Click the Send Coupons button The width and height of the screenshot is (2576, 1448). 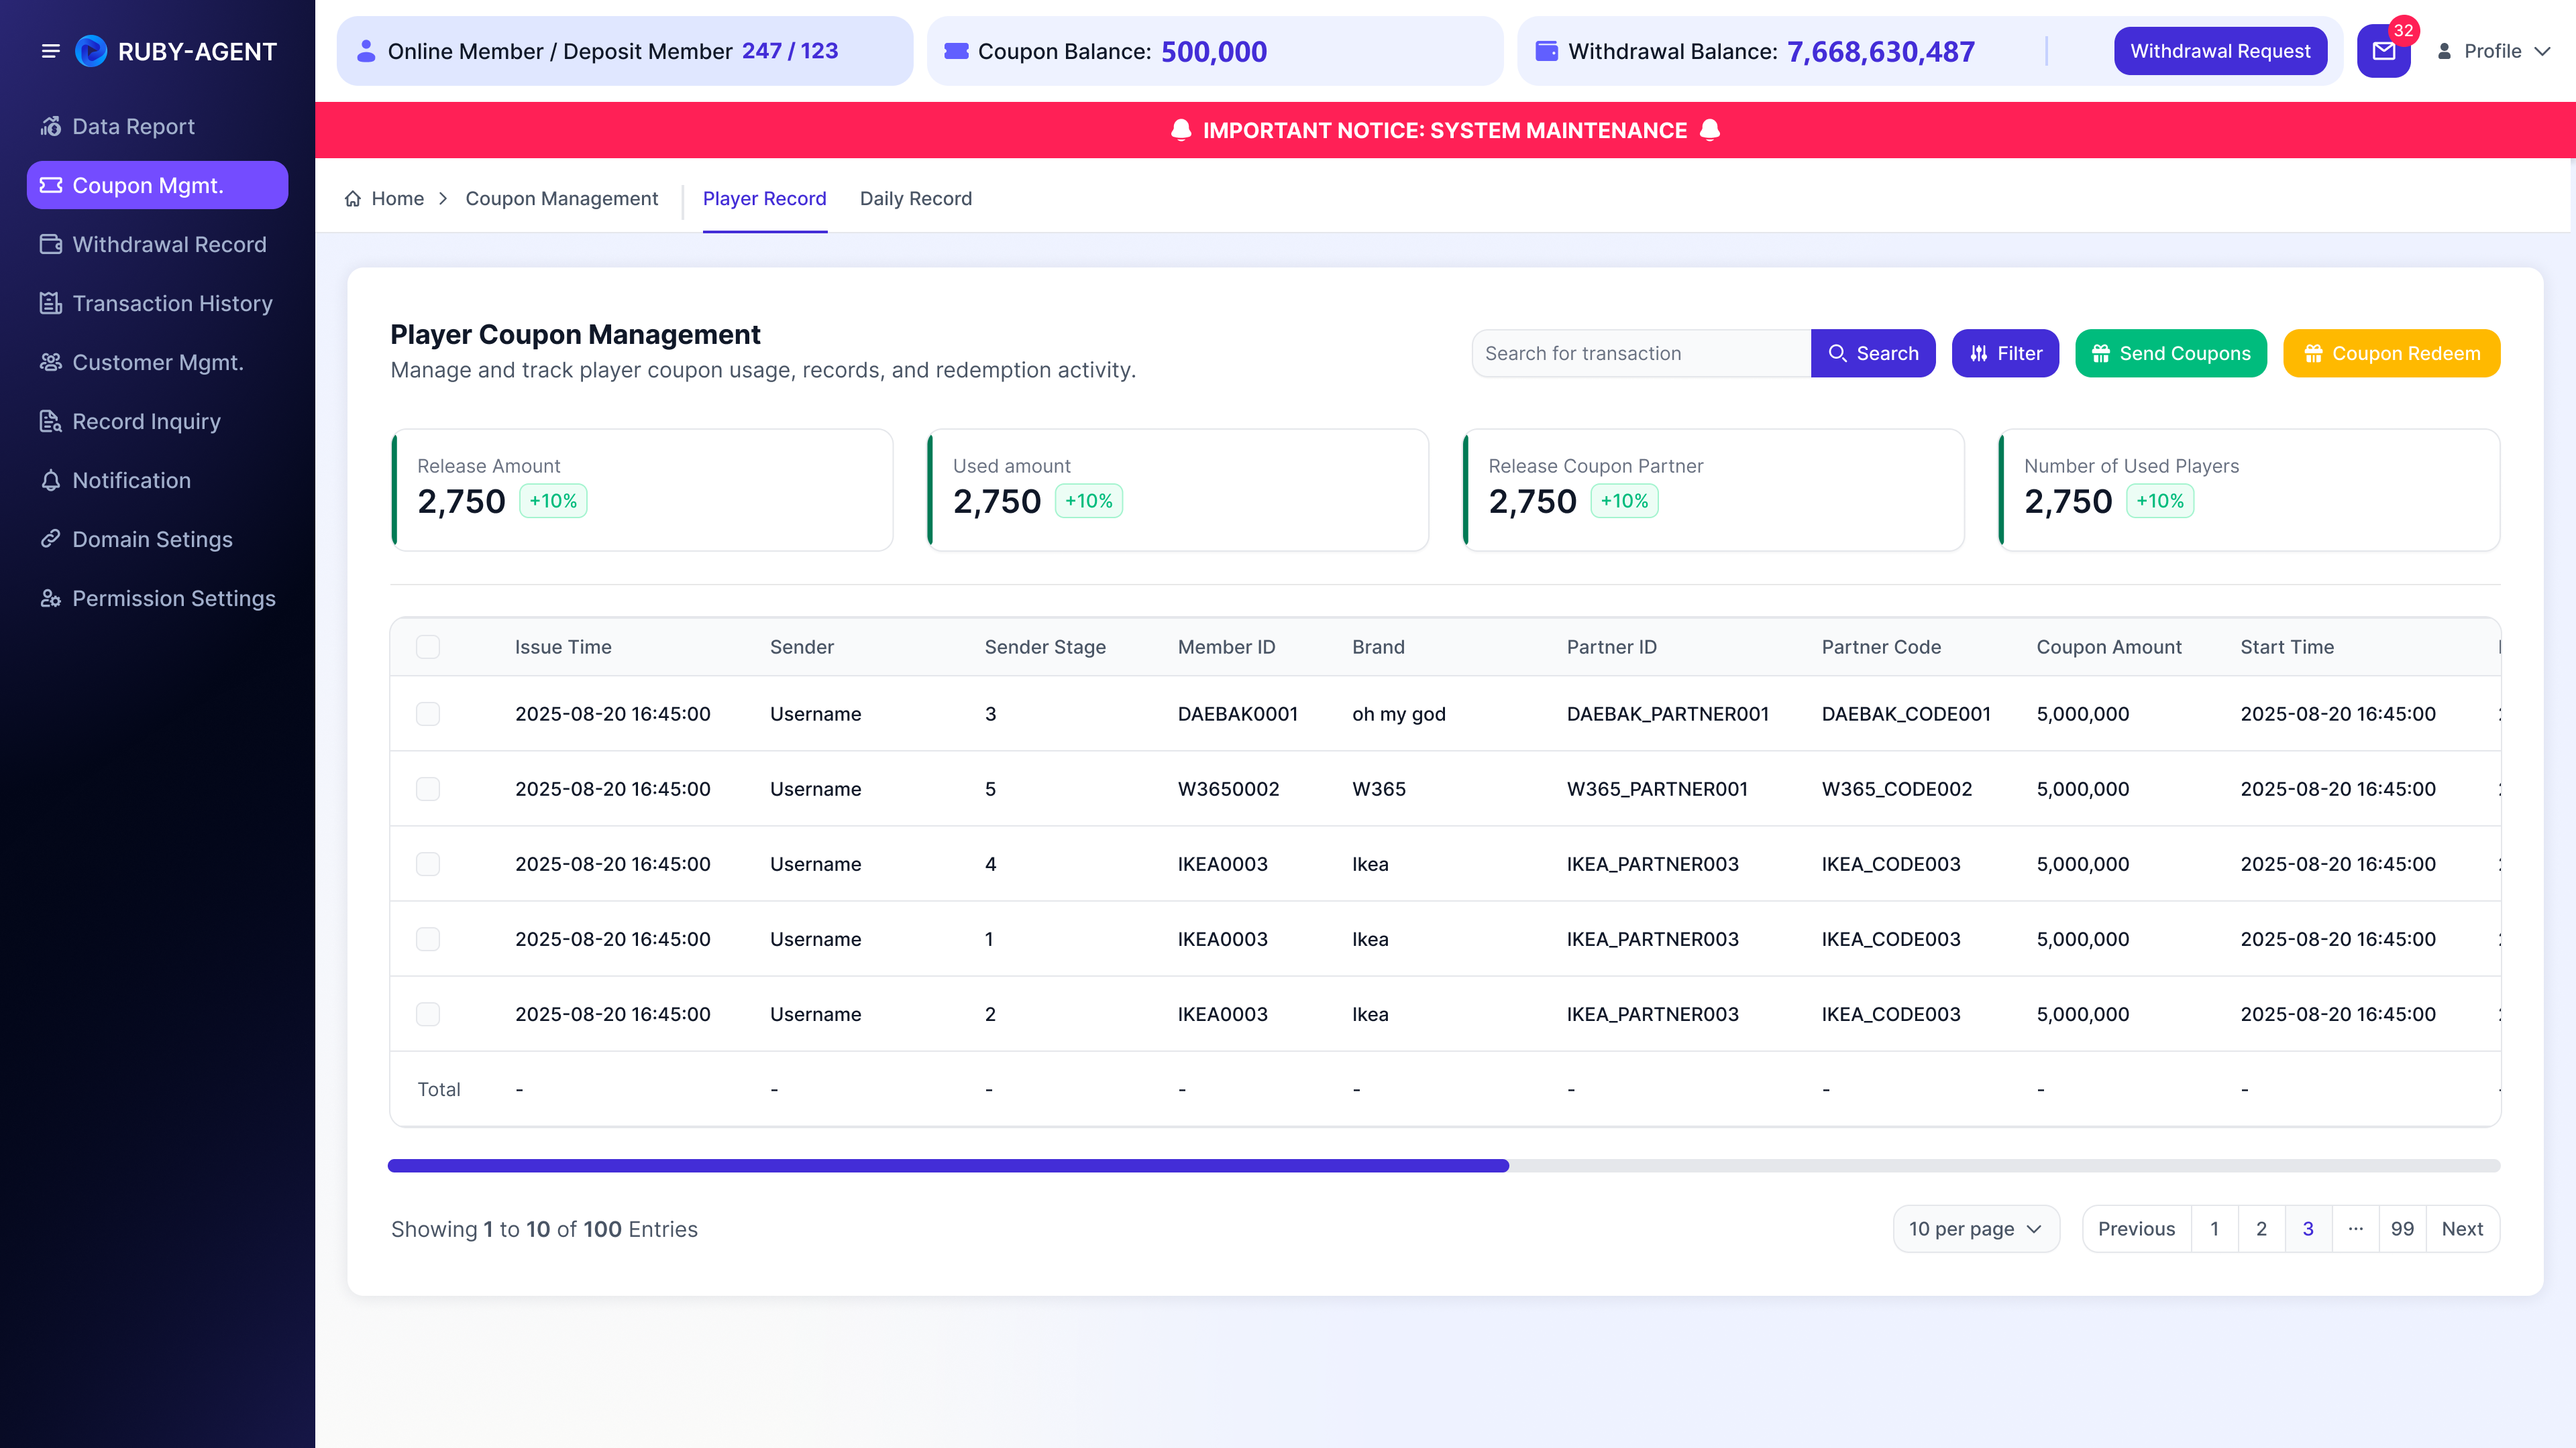(x=2171, y=353)
